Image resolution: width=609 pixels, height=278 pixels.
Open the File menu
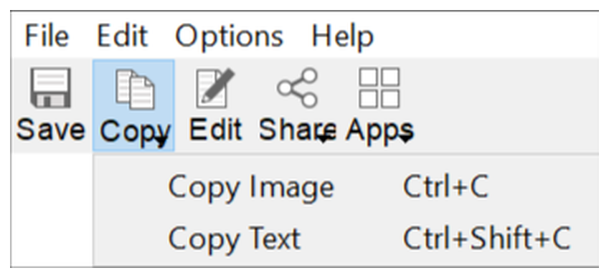47,37
